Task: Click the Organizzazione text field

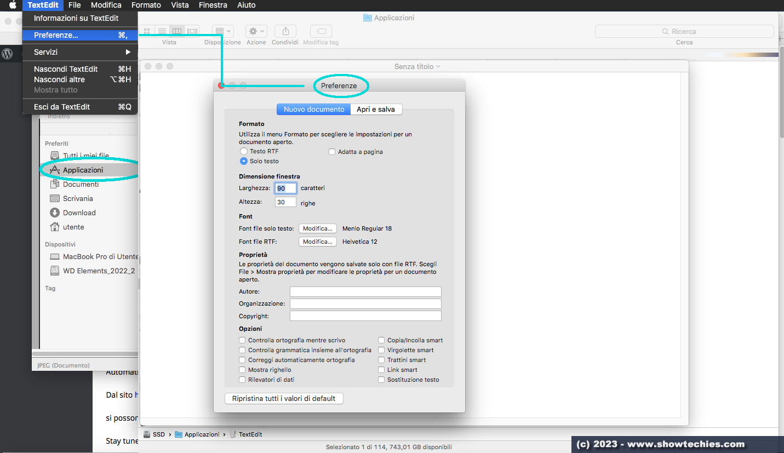Action: coord(365,303)
